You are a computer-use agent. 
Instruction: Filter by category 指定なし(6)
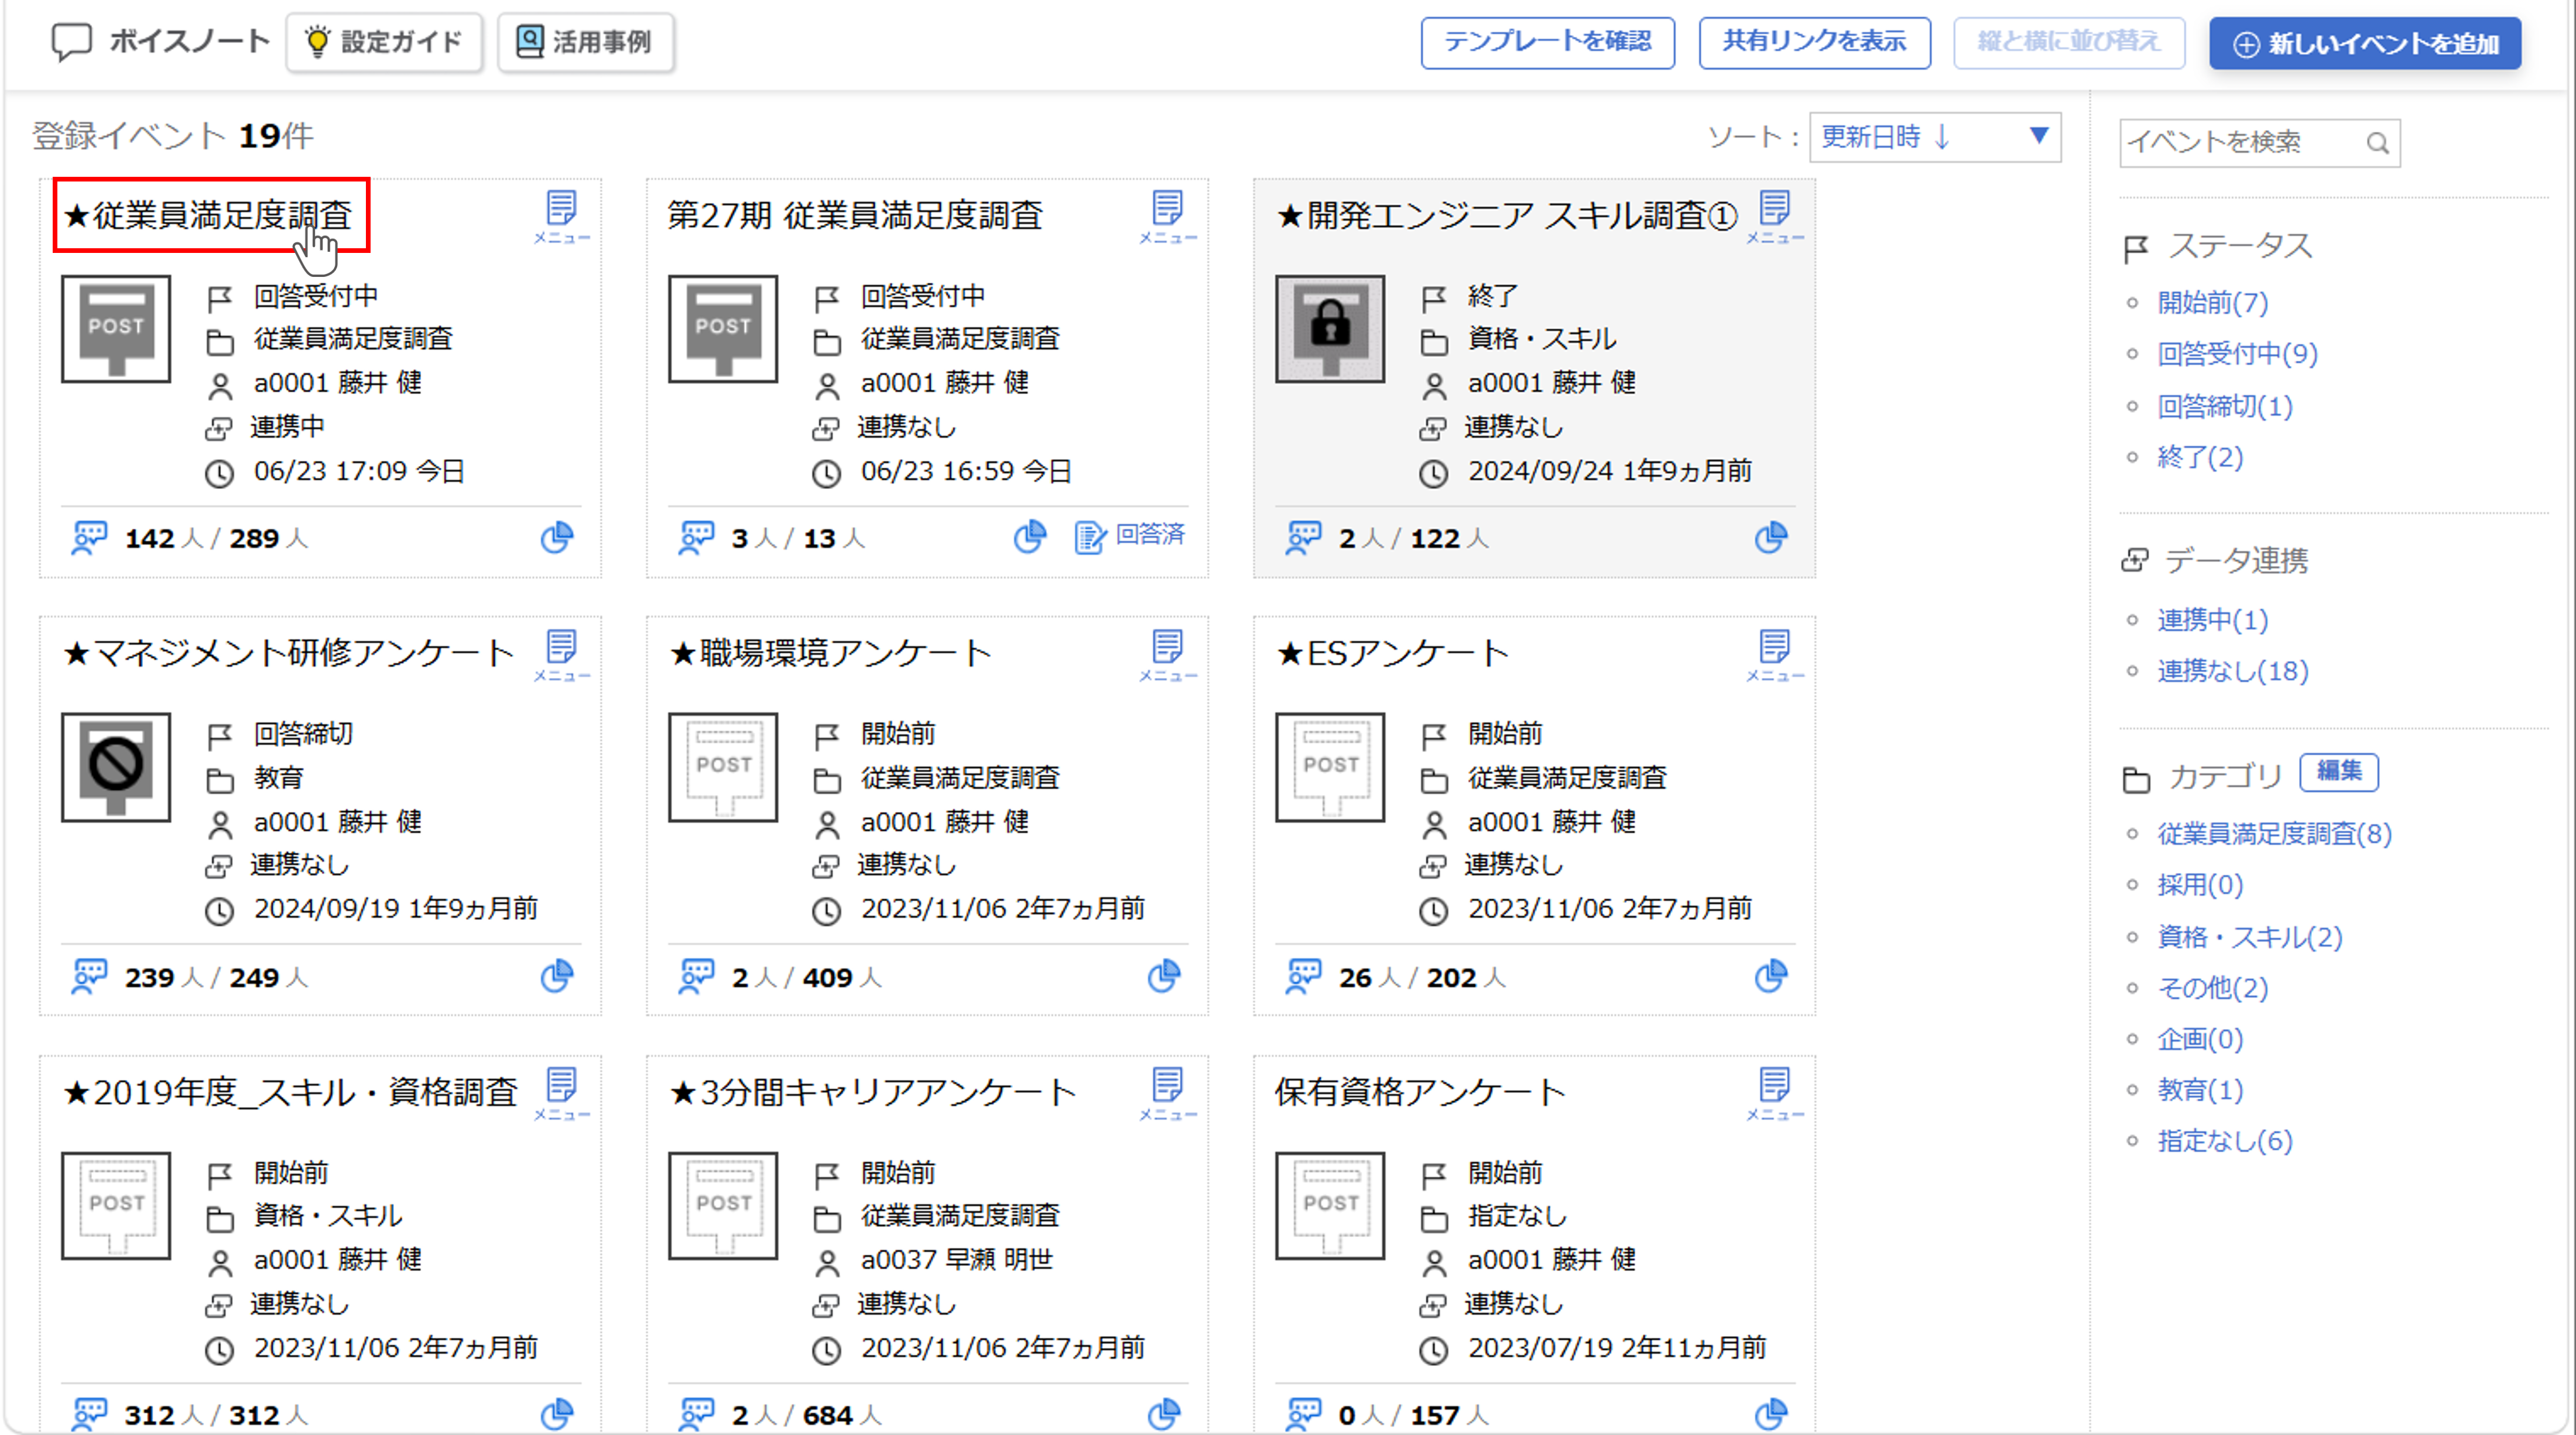tap(2225, 1141)
